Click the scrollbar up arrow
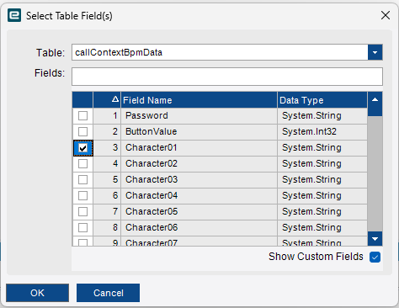Image resolution: width=399 pixels, height=308 pixels. 375,100
